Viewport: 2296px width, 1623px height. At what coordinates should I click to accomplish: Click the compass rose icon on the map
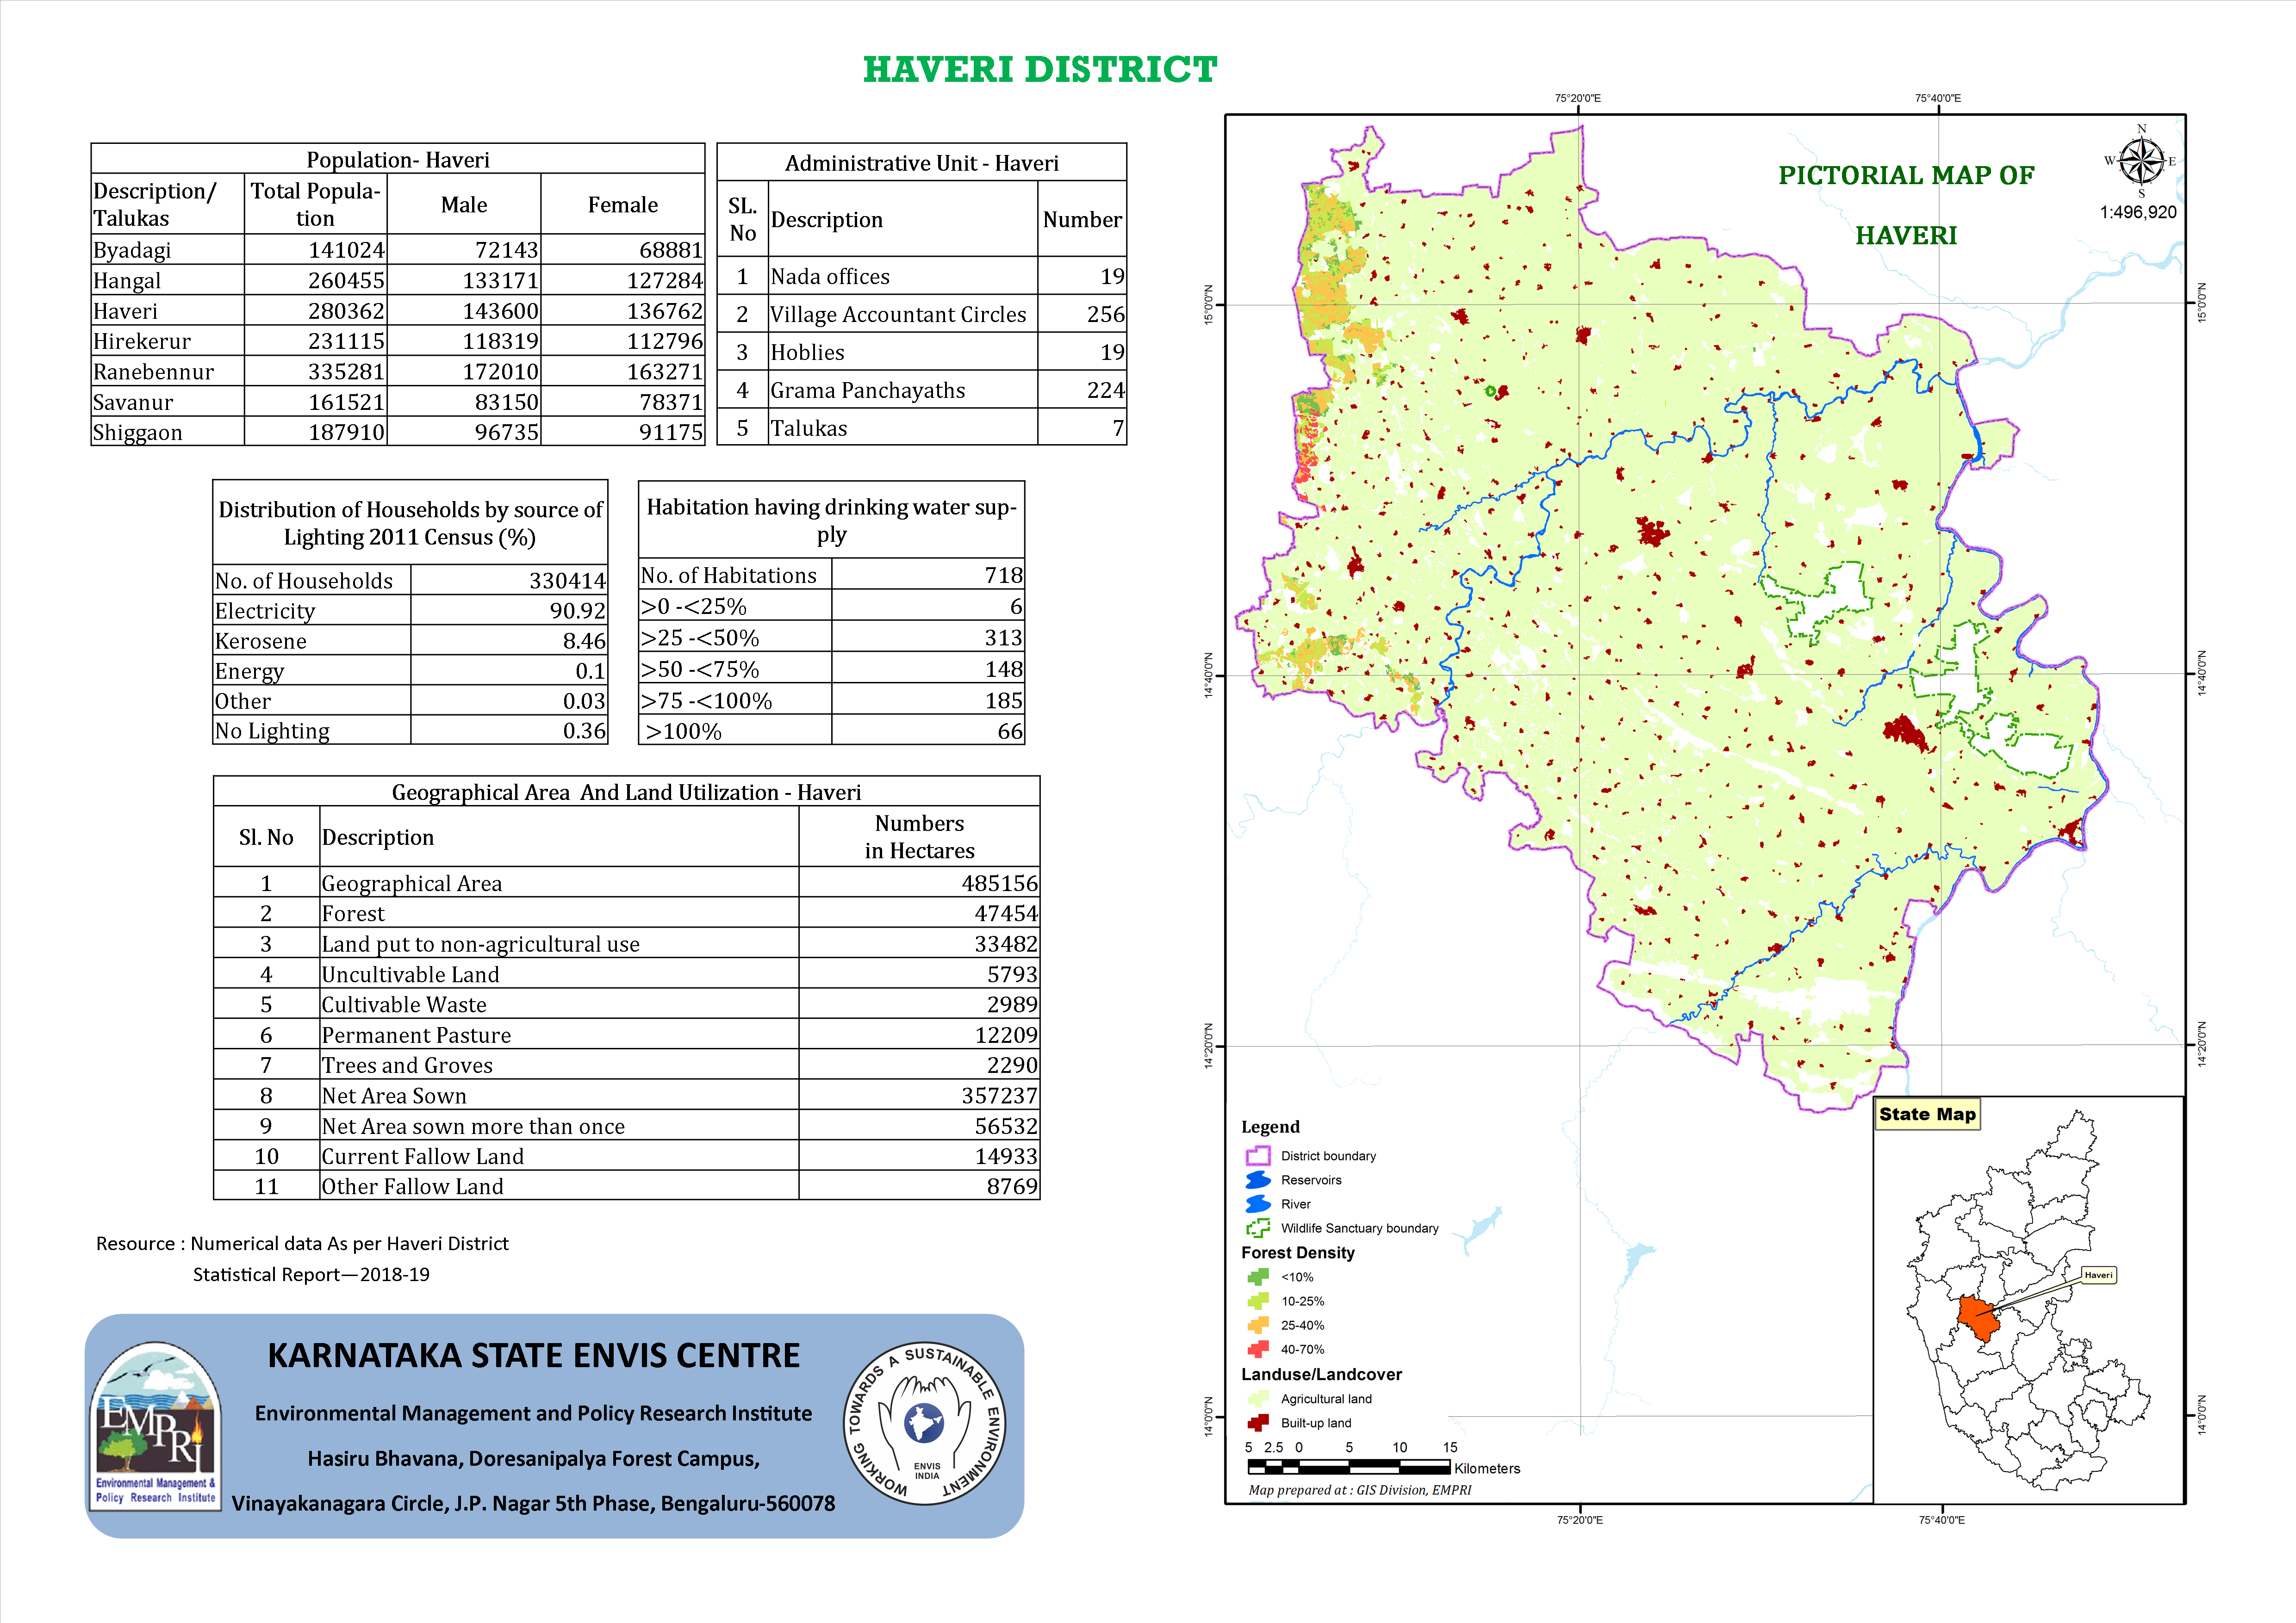2141,161
